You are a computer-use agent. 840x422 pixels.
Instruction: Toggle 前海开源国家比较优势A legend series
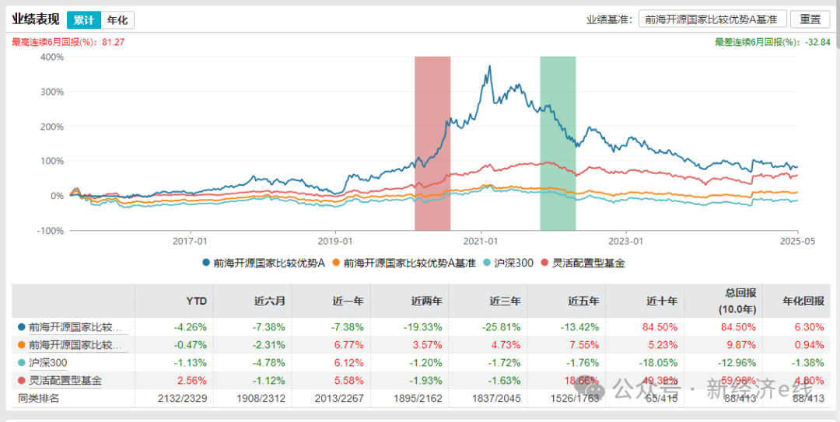[263, 263]
